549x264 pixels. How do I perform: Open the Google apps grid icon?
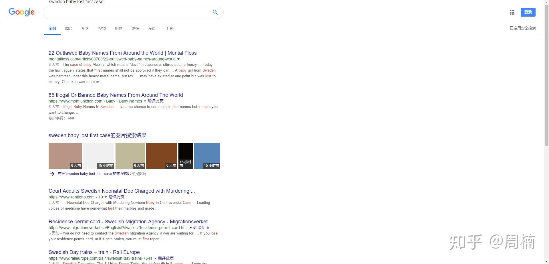tap(512, 12)
